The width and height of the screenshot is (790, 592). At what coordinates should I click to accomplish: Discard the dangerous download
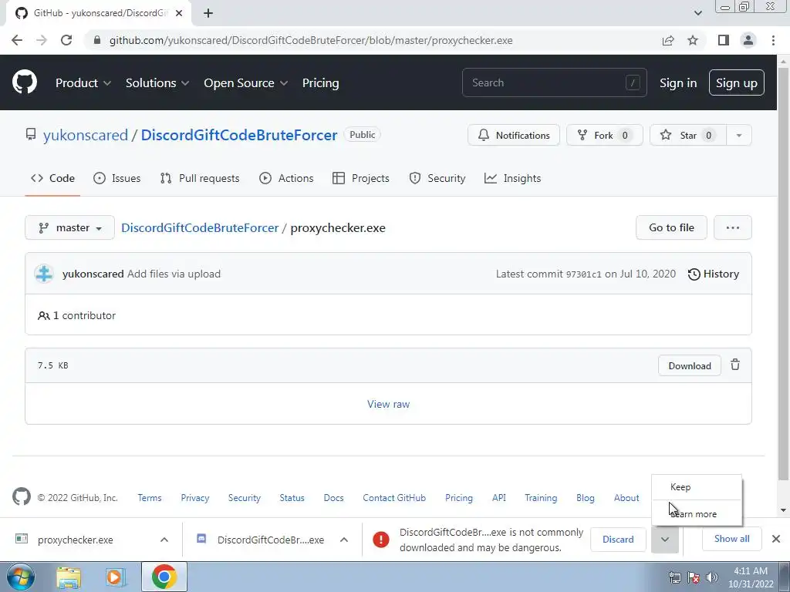[x=618, y=539]
